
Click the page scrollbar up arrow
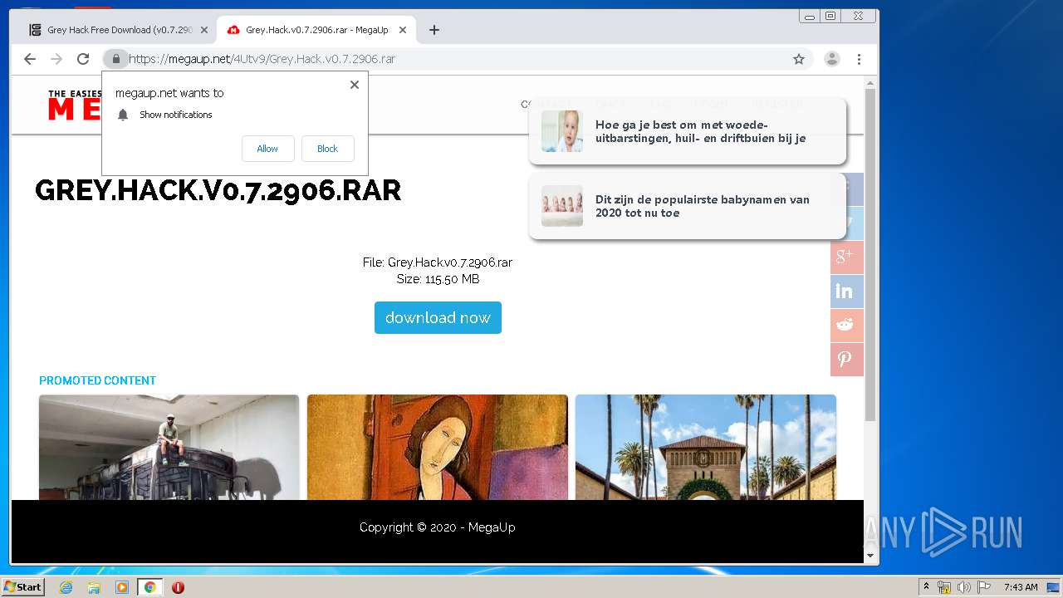click(x=870, y=82)
